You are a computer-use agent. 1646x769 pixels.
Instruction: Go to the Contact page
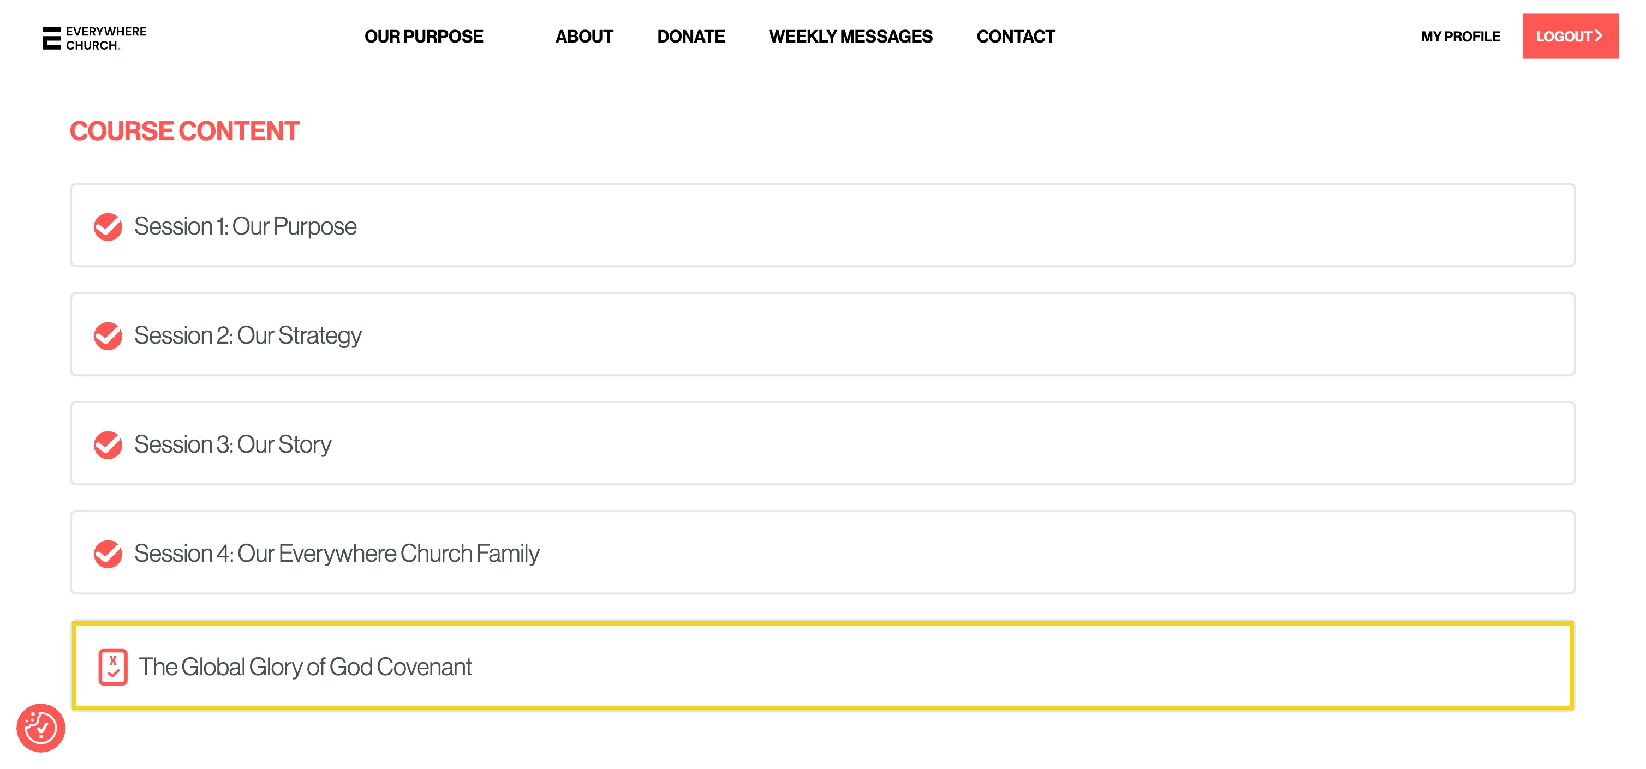click(x=1015, y=37)
